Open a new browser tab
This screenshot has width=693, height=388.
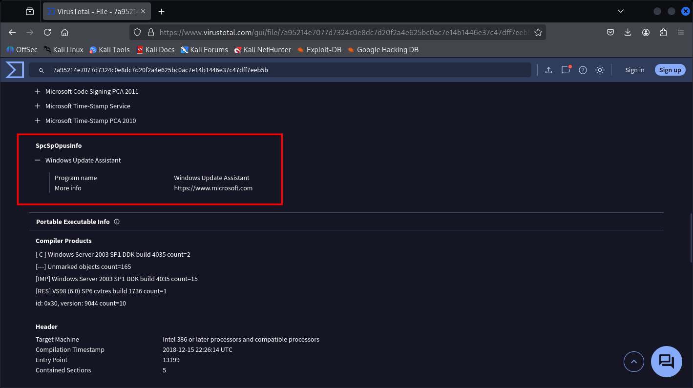[162, 11]
